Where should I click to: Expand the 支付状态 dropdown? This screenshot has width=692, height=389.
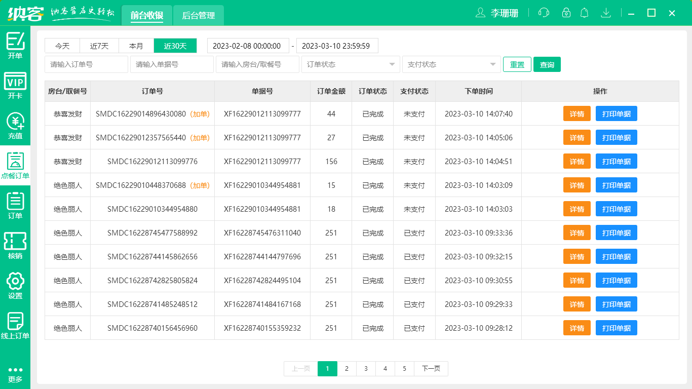point(451,64)
